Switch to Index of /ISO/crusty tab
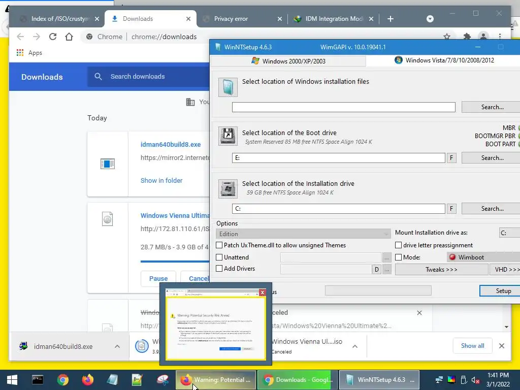Image resolution: width=520 pixels, height=390 pixels. 60,19
